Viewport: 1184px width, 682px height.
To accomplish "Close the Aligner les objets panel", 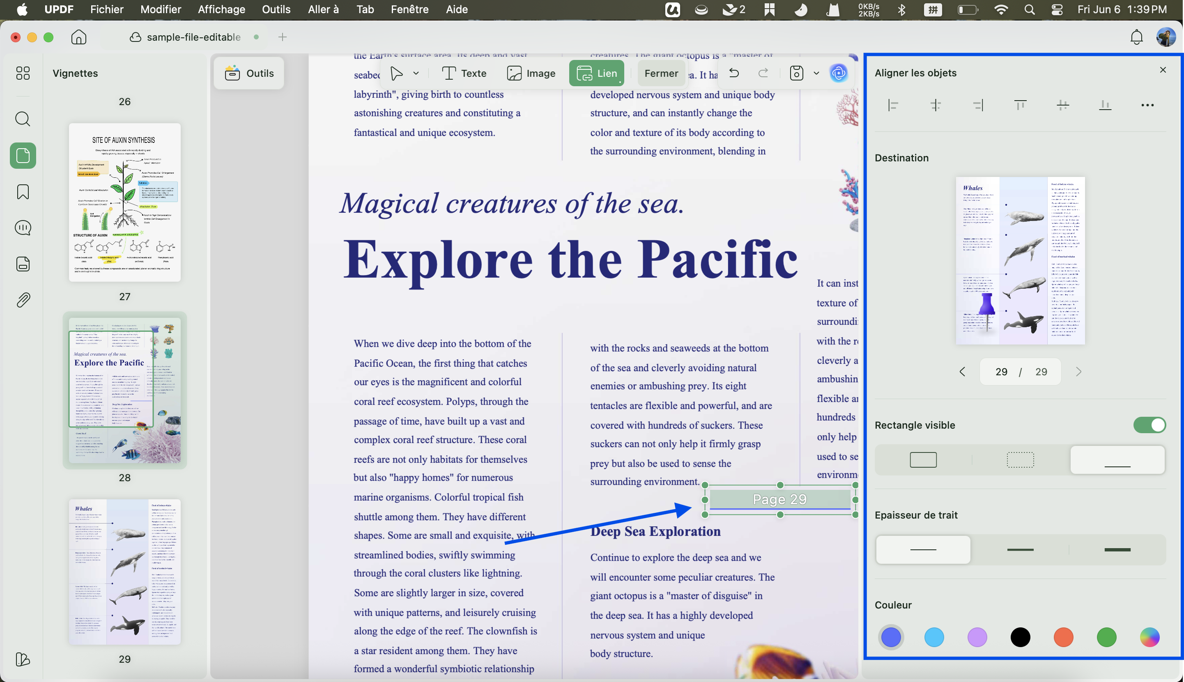I will (1163, 70).
